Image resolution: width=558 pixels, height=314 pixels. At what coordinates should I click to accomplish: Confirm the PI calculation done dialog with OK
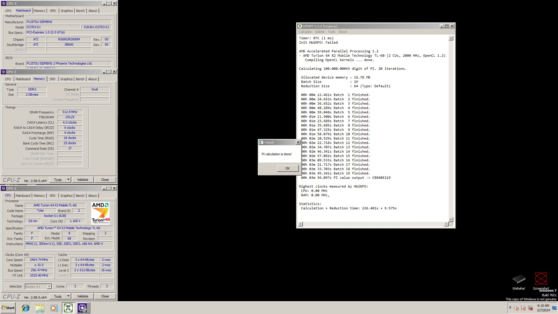click(287, 168)
